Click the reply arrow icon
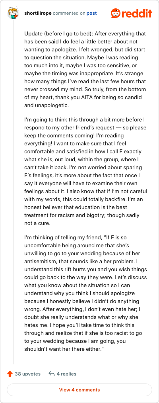The width and height of the screenshot is (159, 403). point(52,374)
